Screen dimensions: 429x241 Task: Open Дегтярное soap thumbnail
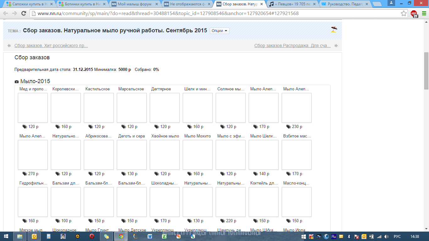(x=165, y=108)
